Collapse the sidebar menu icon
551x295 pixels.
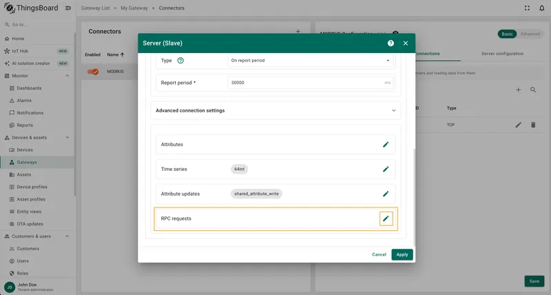pyautogui.click(x=68, y=8)
